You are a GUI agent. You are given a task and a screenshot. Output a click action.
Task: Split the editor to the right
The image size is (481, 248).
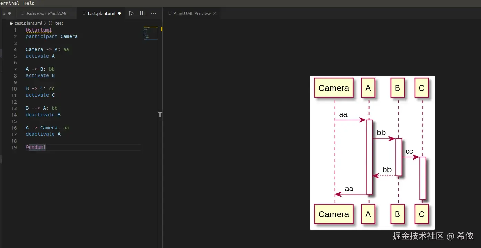tap(142, 13)
